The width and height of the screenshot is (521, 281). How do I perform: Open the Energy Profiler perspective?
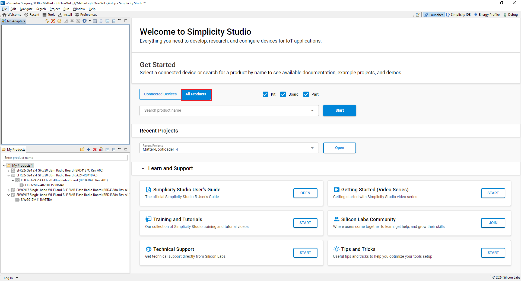click(487, 15)
